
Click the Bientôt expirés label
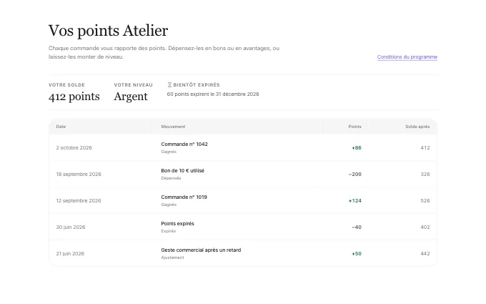(x=197, y=84)
